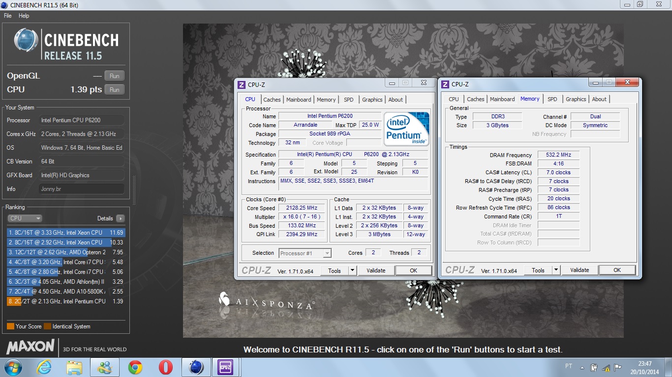Screen dimensions: 672x377
Task: Select ranking row 8C/16T @ 3.33 GHz Xeon
Action: pyautogui.click(x=65, y=233)
